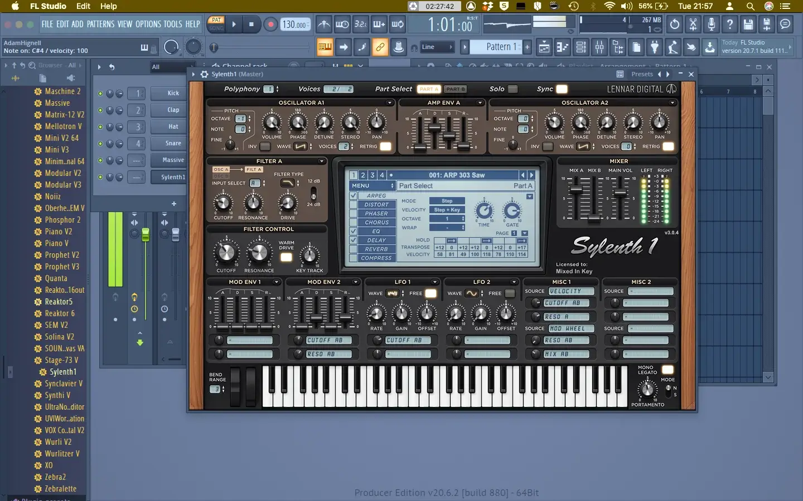Open the TOOLS menu
The width and height of the screenshot is (803, 501).
tap(173, 24)
